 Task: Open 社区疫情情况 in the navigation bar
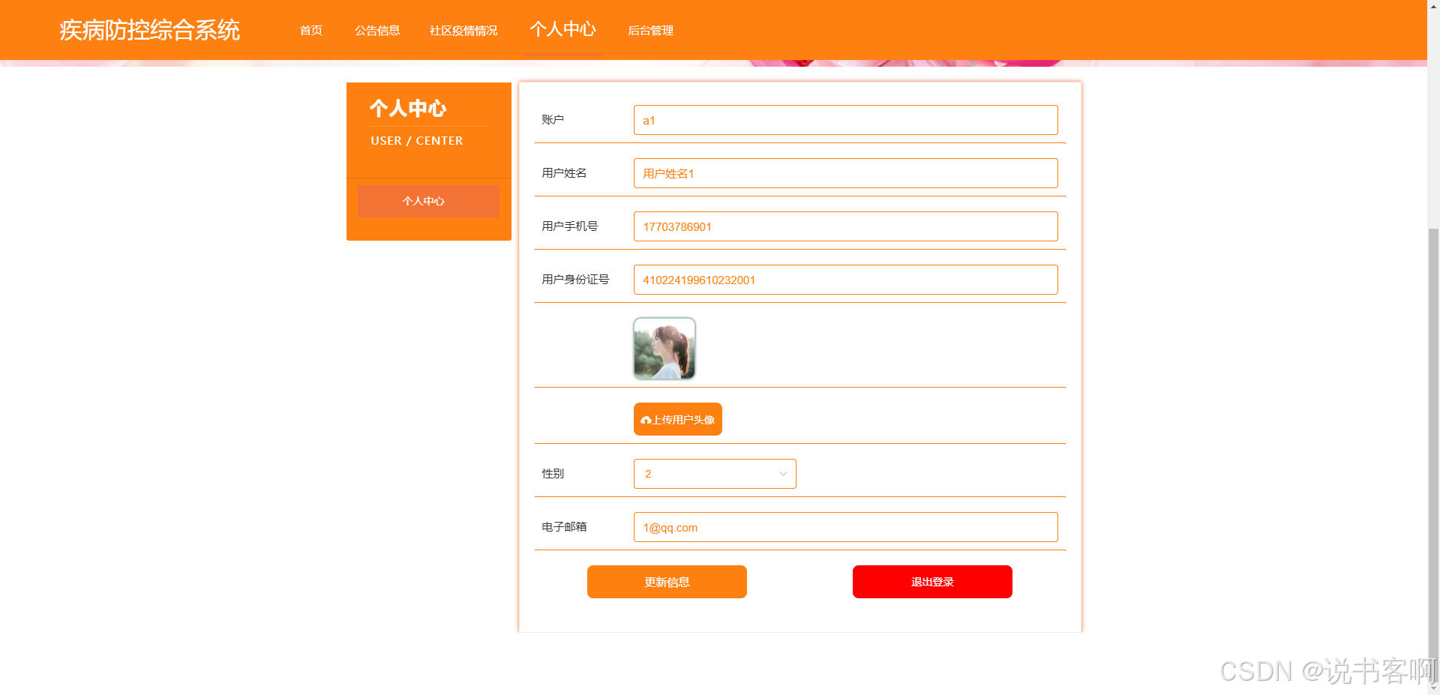pos(463,31)
